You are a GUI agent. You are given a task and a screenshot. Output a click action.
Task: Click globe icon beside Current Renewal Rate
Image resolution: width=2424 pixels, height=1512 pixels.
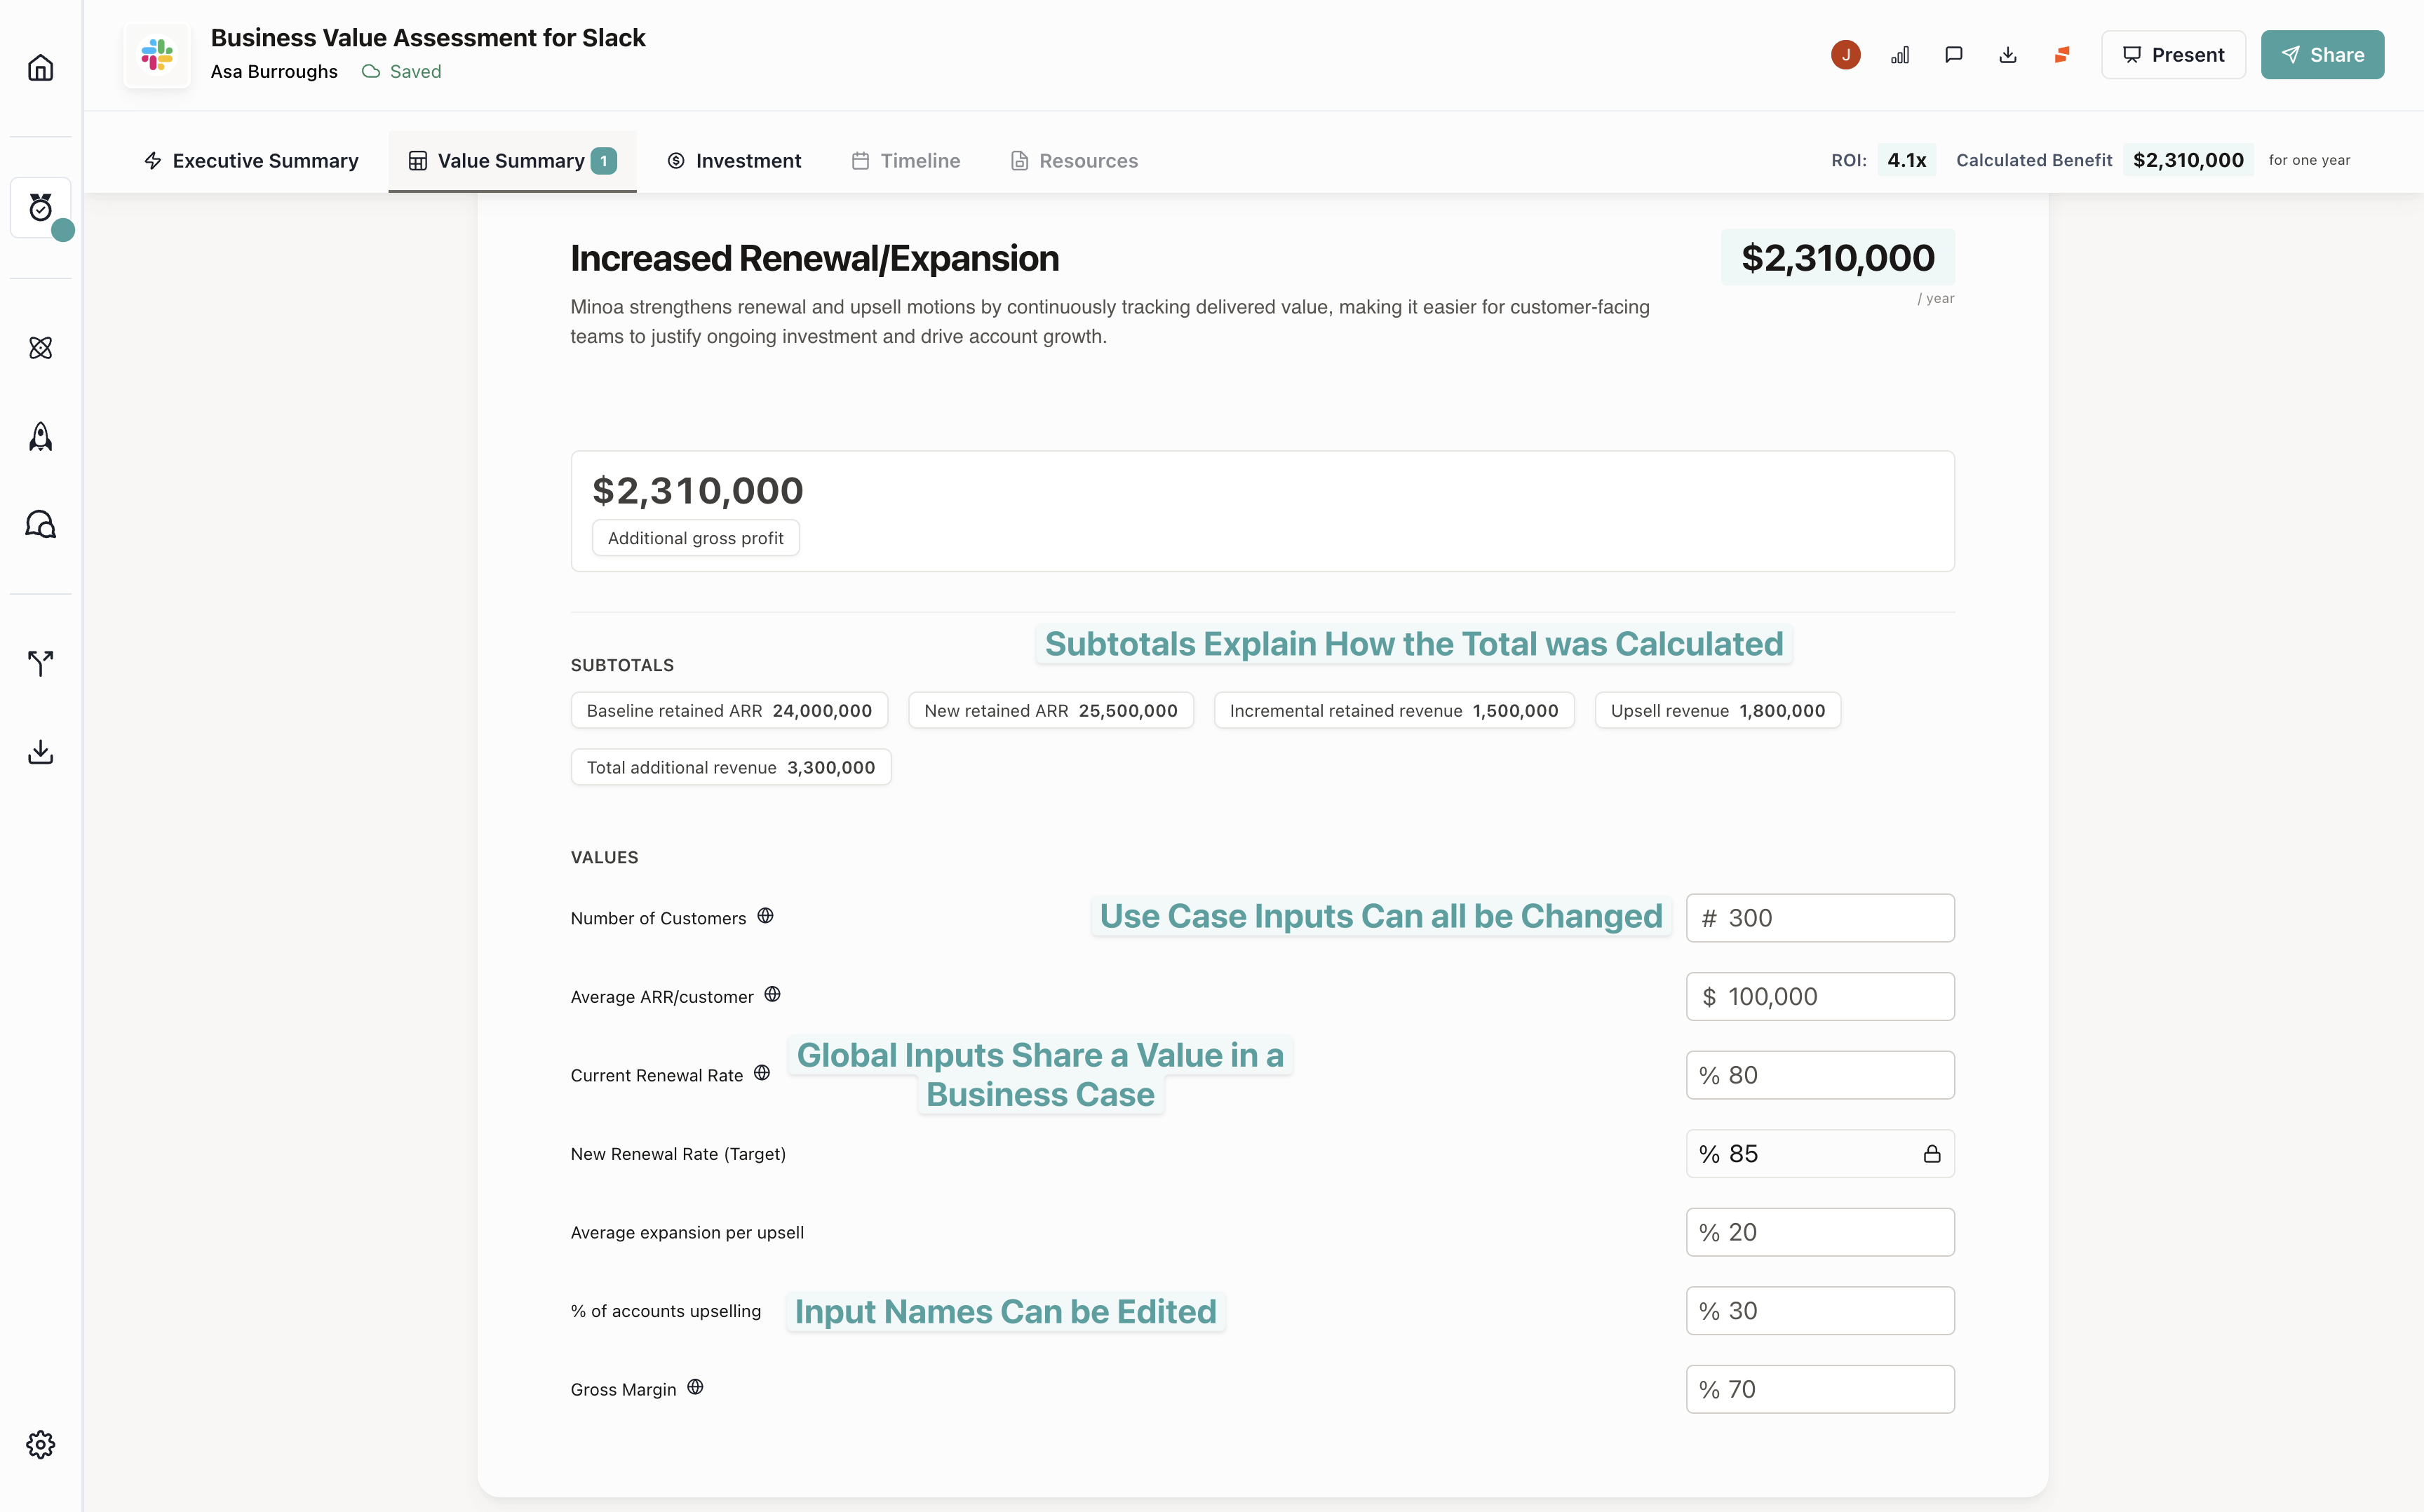point(762,1073)
